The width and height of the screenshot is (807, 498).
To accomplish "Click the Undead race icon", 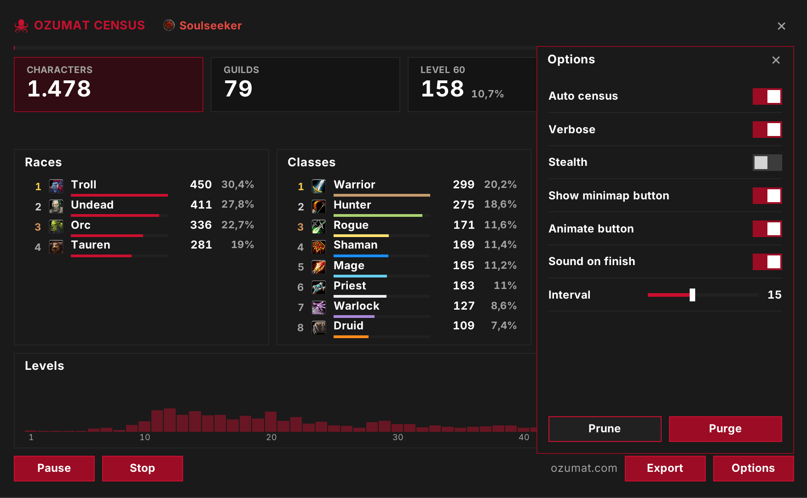I will coord(56,207).
